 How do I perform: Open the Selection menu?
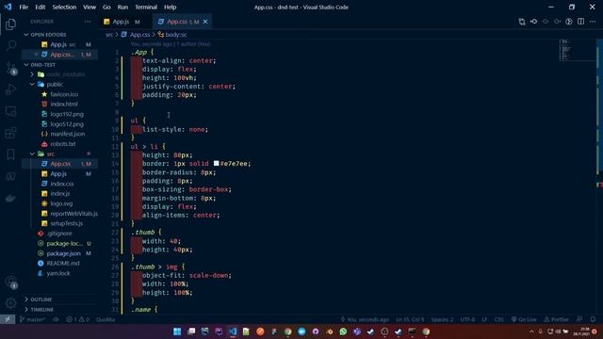coord(64,7)
